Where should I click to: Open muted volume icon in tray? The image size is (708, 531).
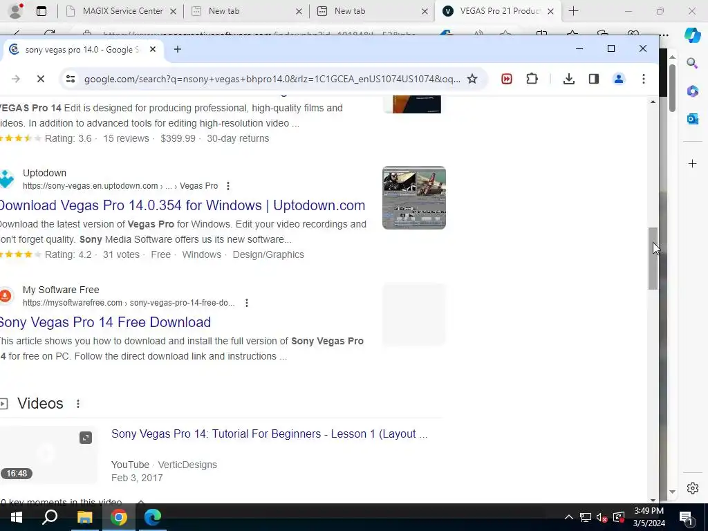pyautogui.click(x=602, y=517)
